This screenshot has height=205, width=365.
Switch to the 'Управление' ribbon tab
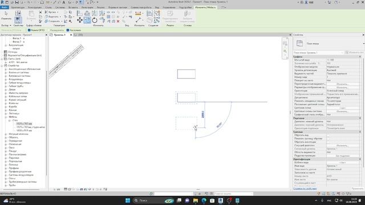click(x=169, y=7)
